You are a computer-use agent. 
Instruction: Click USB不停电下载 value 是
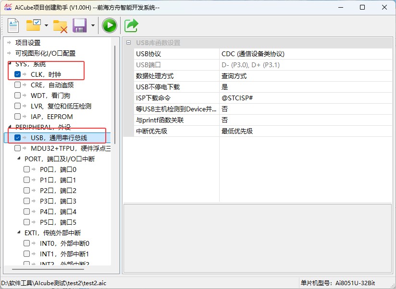[306, 87]
